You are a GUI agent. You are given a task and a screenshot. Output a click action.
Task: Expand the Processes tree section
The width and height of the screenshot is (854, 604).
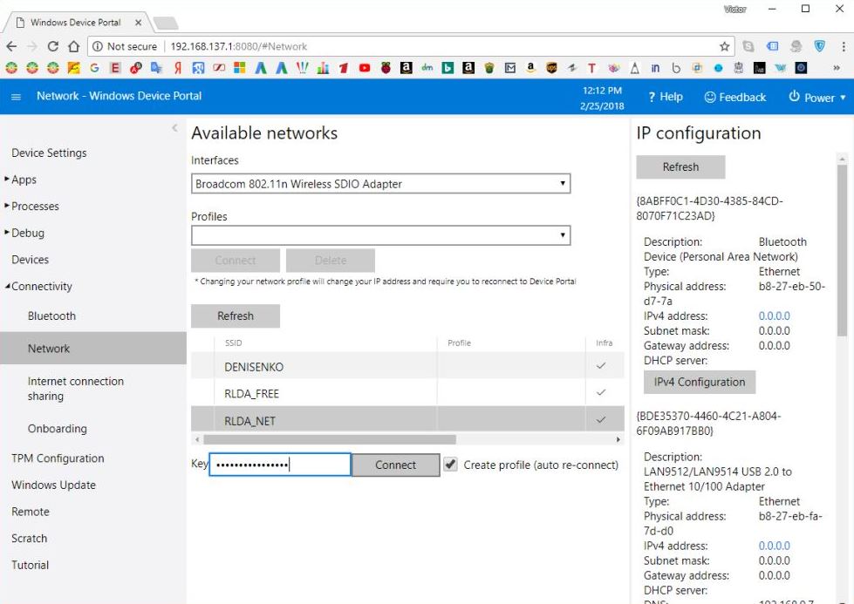pos(7,206)
